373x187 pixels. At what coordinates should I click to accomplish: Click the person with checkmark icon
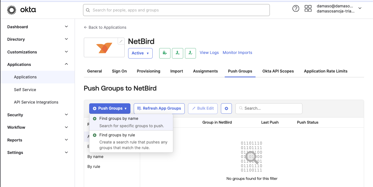[x=190, y=53]
